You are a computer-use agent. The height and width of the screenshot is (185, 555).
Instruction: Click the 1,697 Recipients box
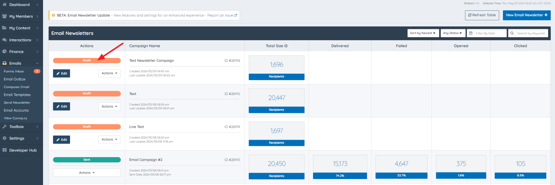(x=277, y=134)
